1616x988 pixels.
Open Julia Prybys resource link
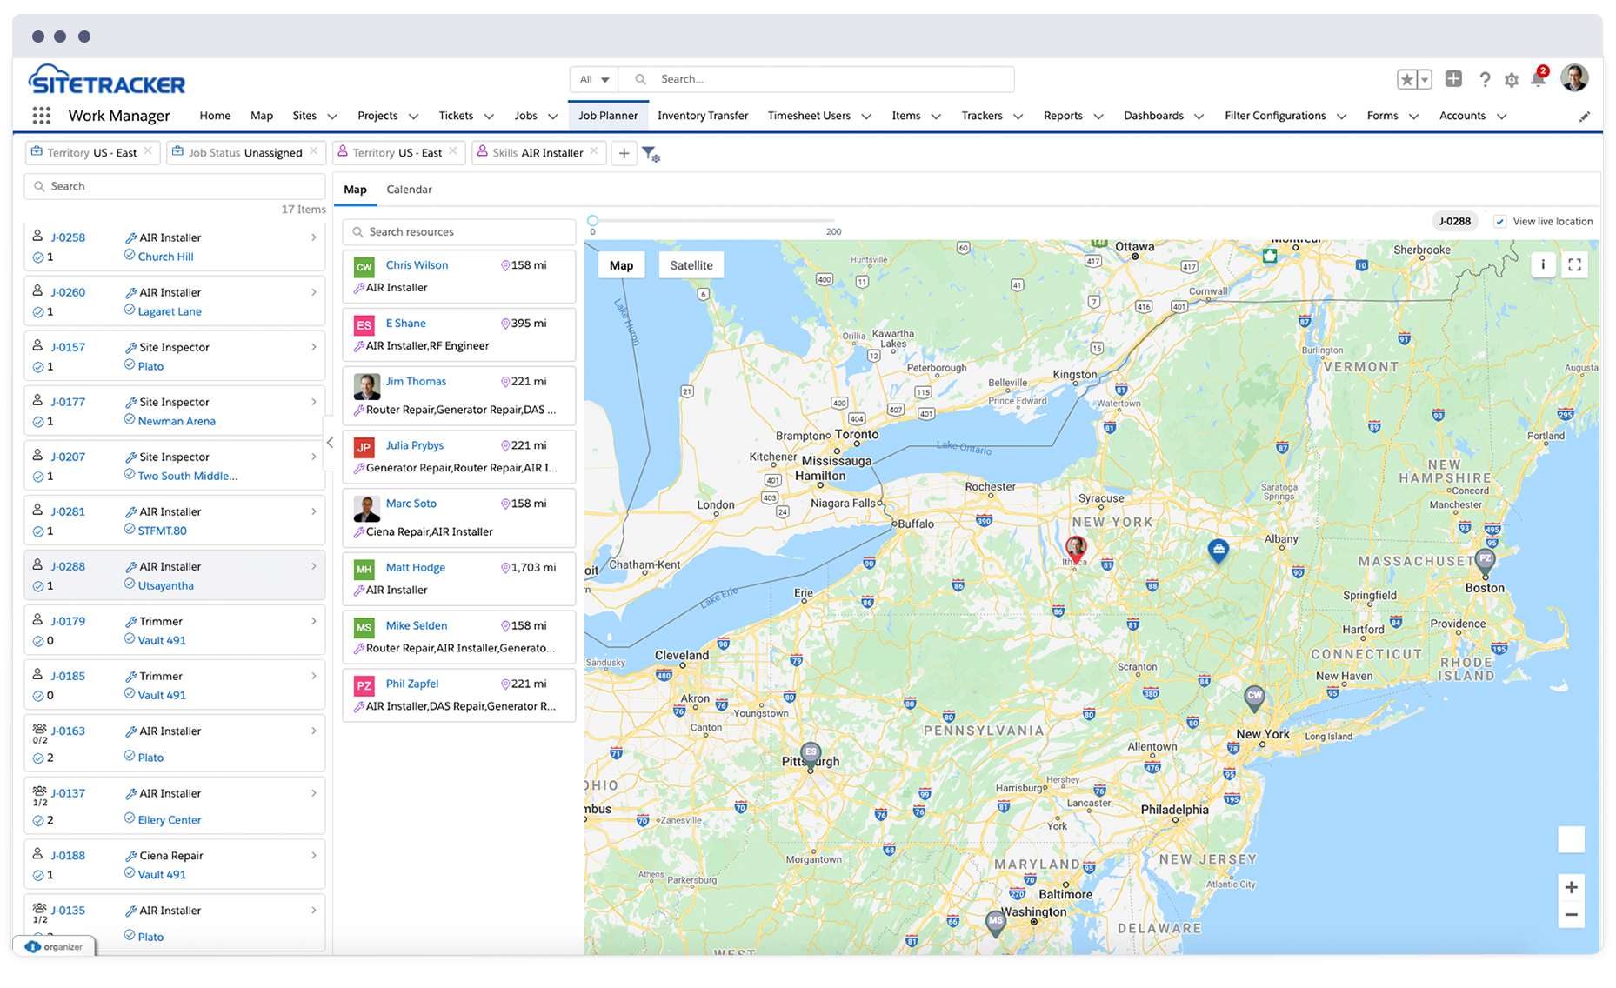coord(414,445)
